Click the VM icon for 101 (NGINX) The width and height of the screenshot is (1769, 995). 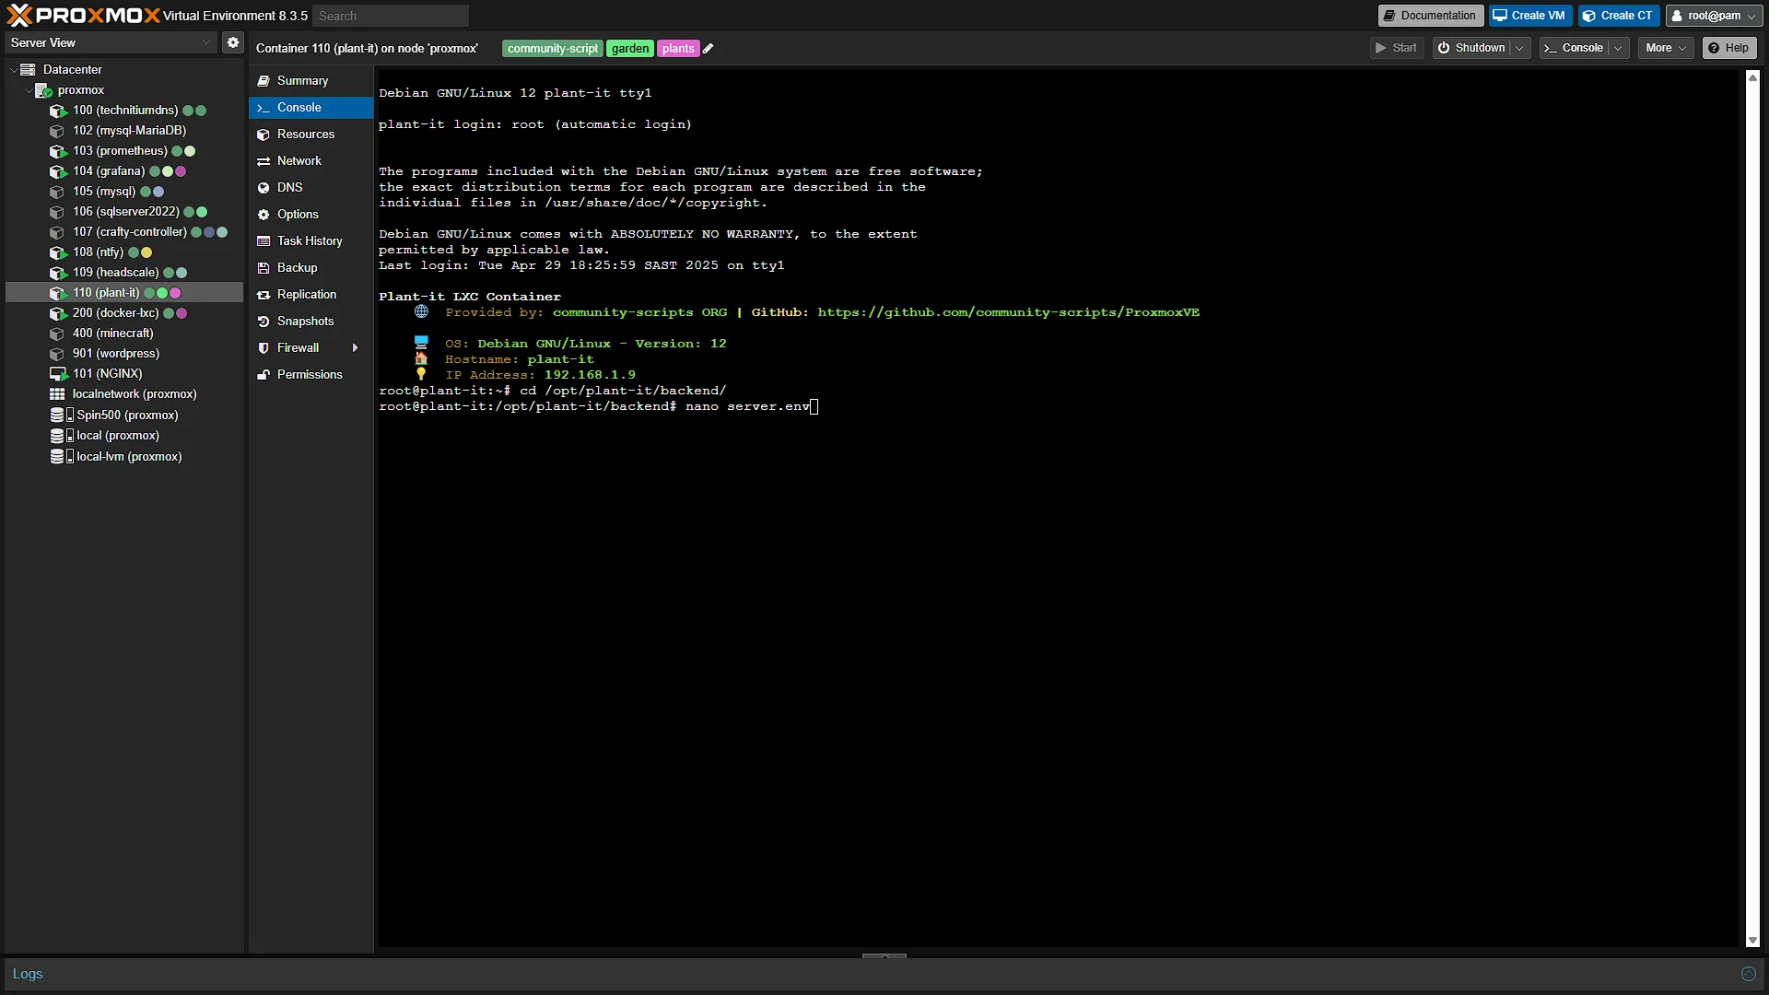point(57,374)
